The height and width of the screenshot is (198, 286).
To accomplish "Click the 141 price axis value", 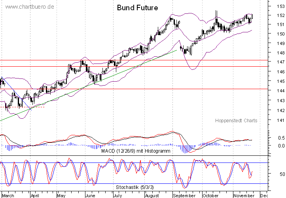I will (280, 120).
